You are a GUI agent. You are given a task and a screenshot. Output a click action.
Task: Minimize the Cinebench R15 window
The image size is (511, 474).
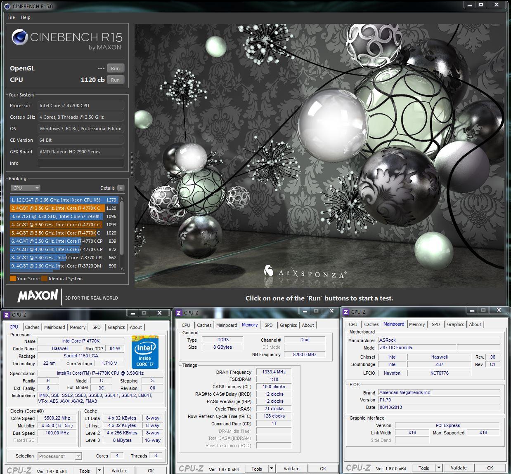pos(469,5)
